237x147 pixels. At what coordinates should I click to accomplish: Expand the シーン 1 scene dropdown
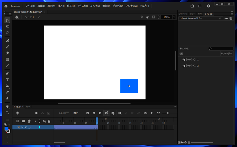39,17
